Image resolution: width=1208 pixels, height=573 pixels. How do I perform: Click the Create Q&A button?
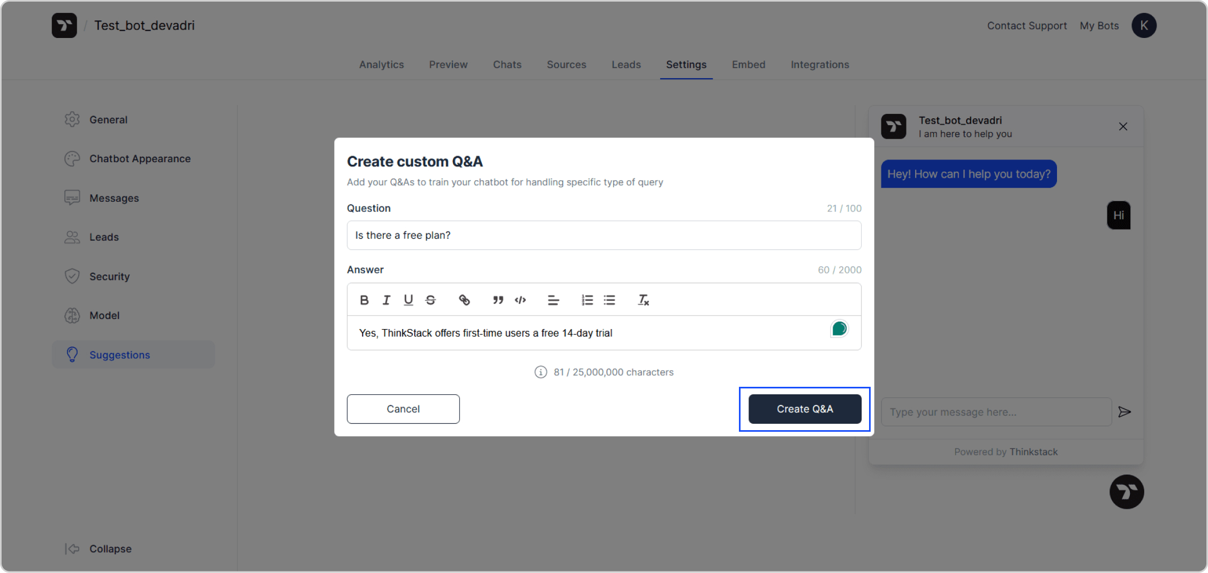[x=805, y=409]
